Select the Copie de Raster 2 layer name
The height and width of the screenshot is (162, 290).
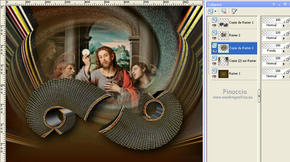[x=241, y=48]
